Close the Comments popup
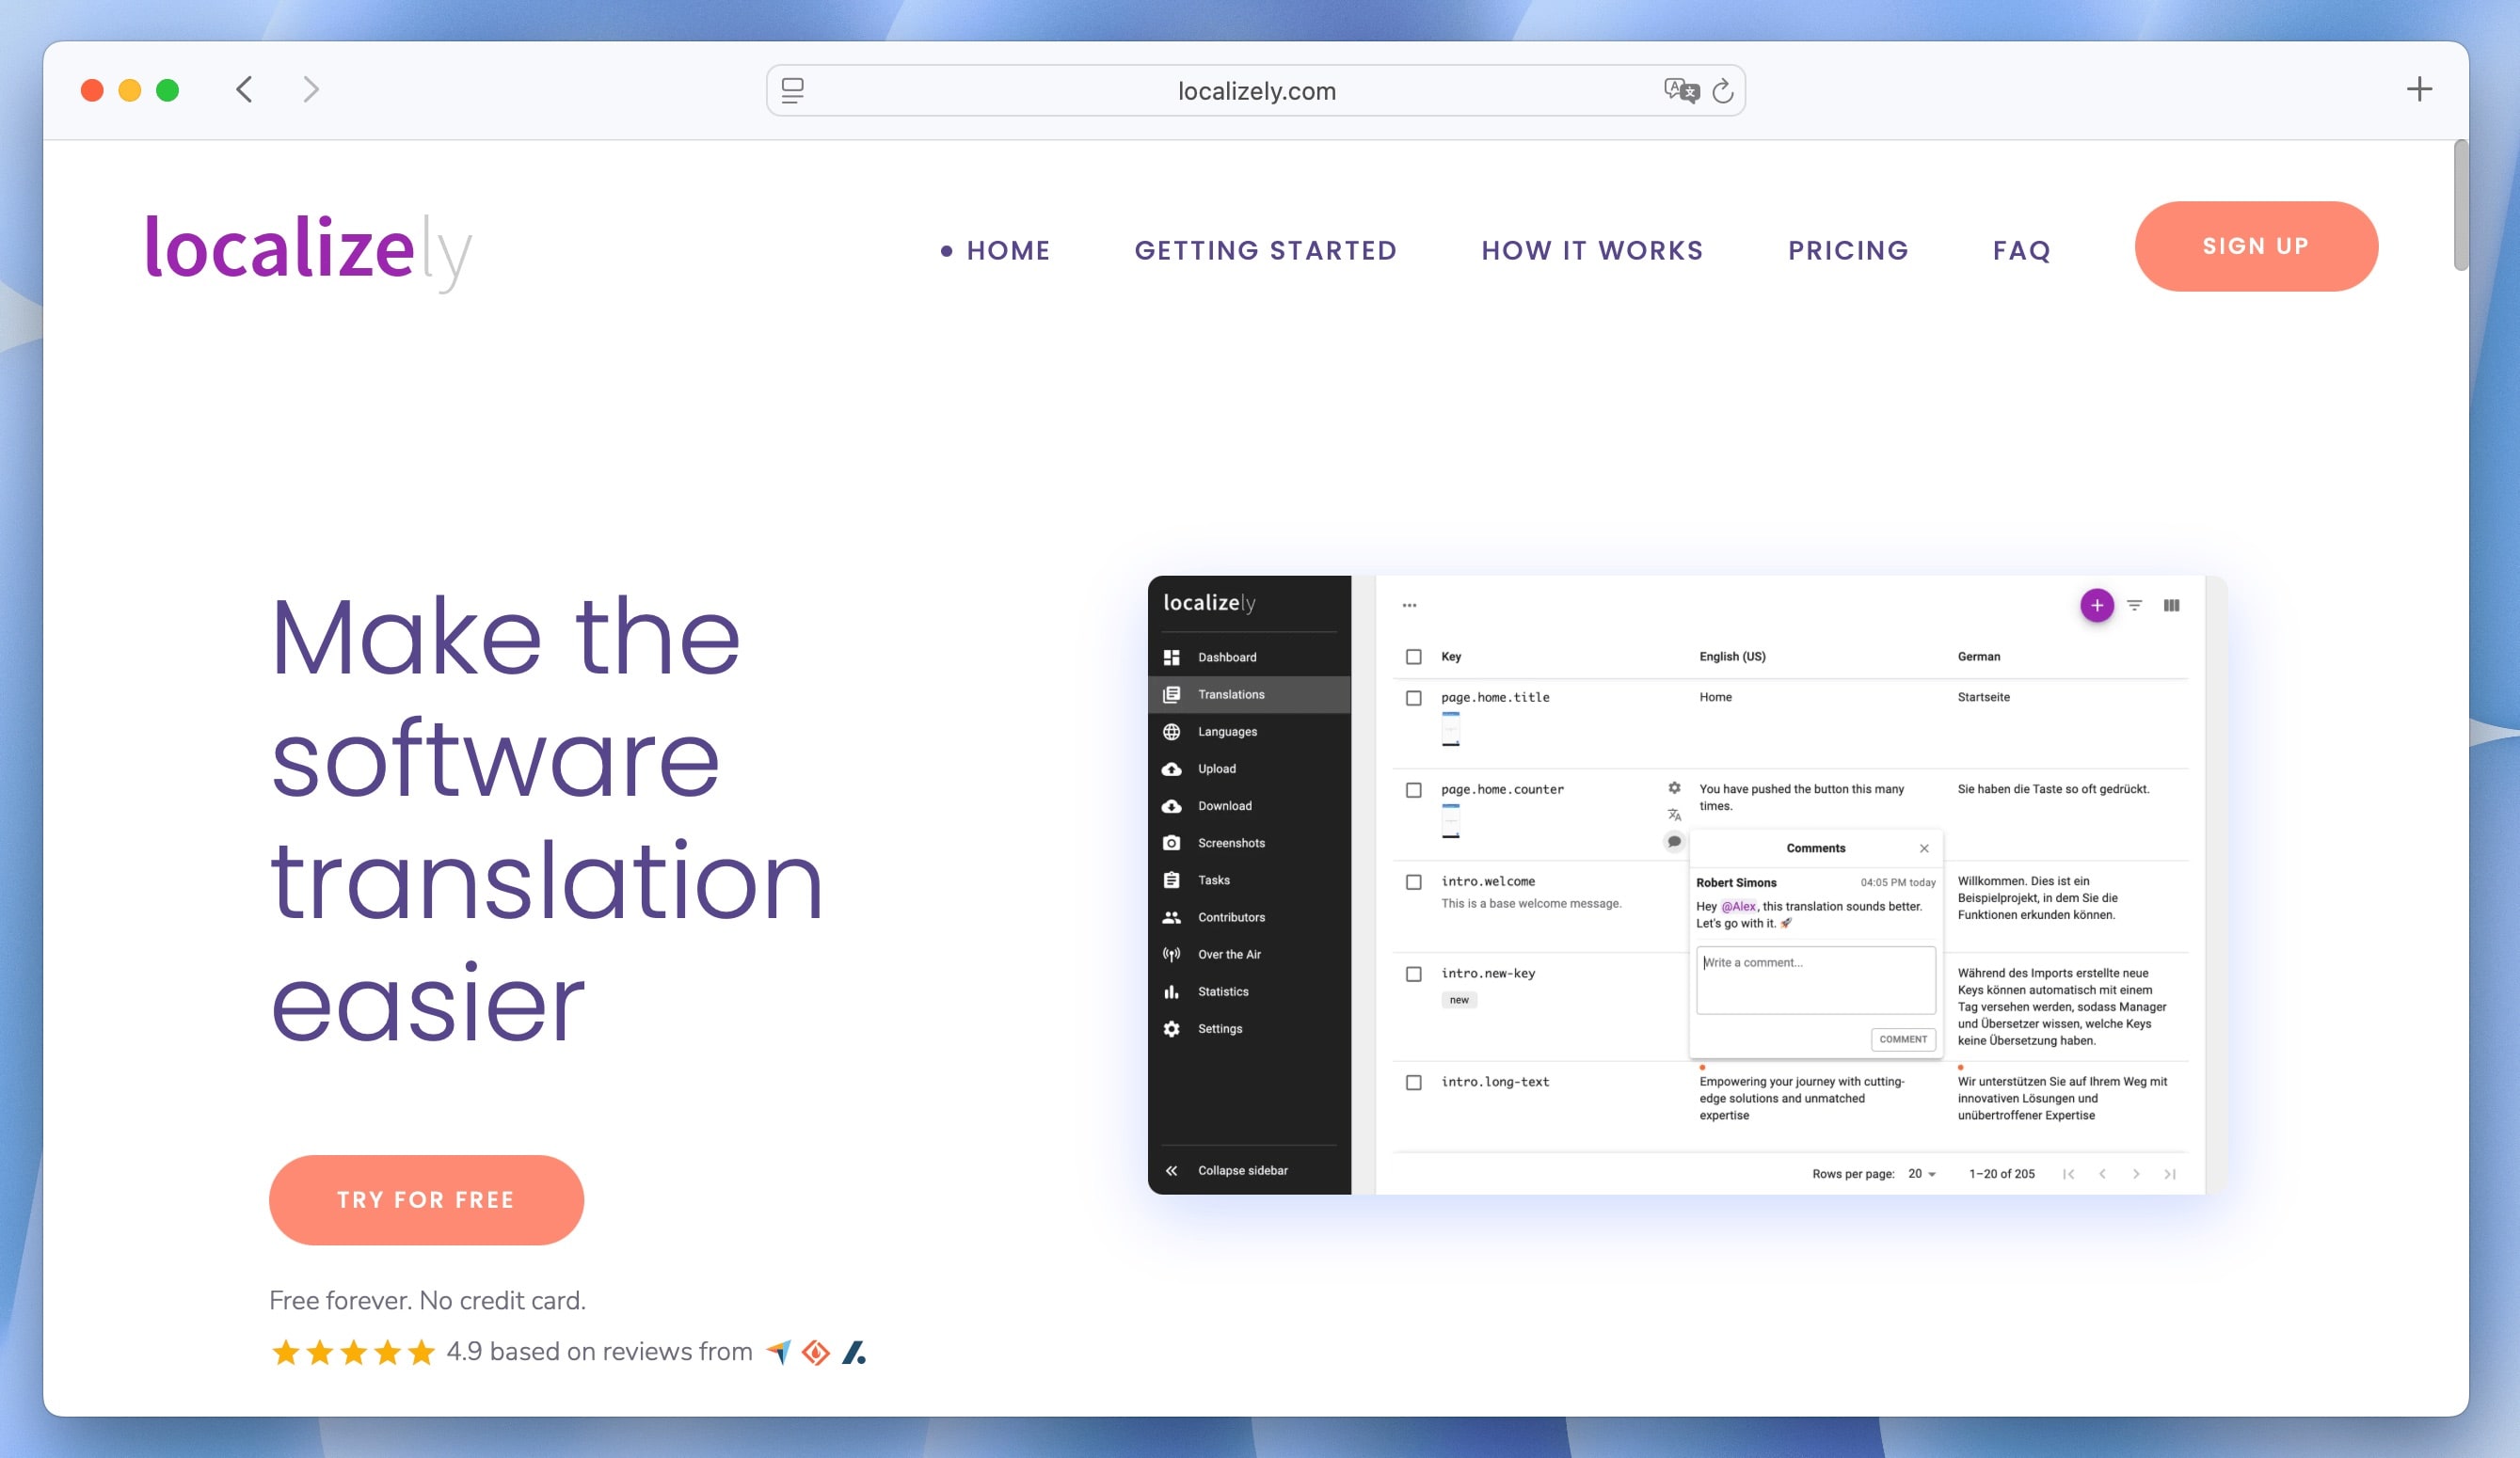Image resolution: width=2520 pixels, height=1458 pixels. coord(1923,848)
